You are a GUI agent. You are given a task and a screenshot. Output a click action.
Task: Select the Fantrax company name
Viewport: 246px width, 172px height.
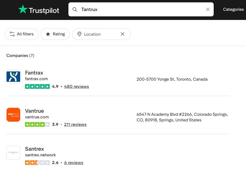34,73
